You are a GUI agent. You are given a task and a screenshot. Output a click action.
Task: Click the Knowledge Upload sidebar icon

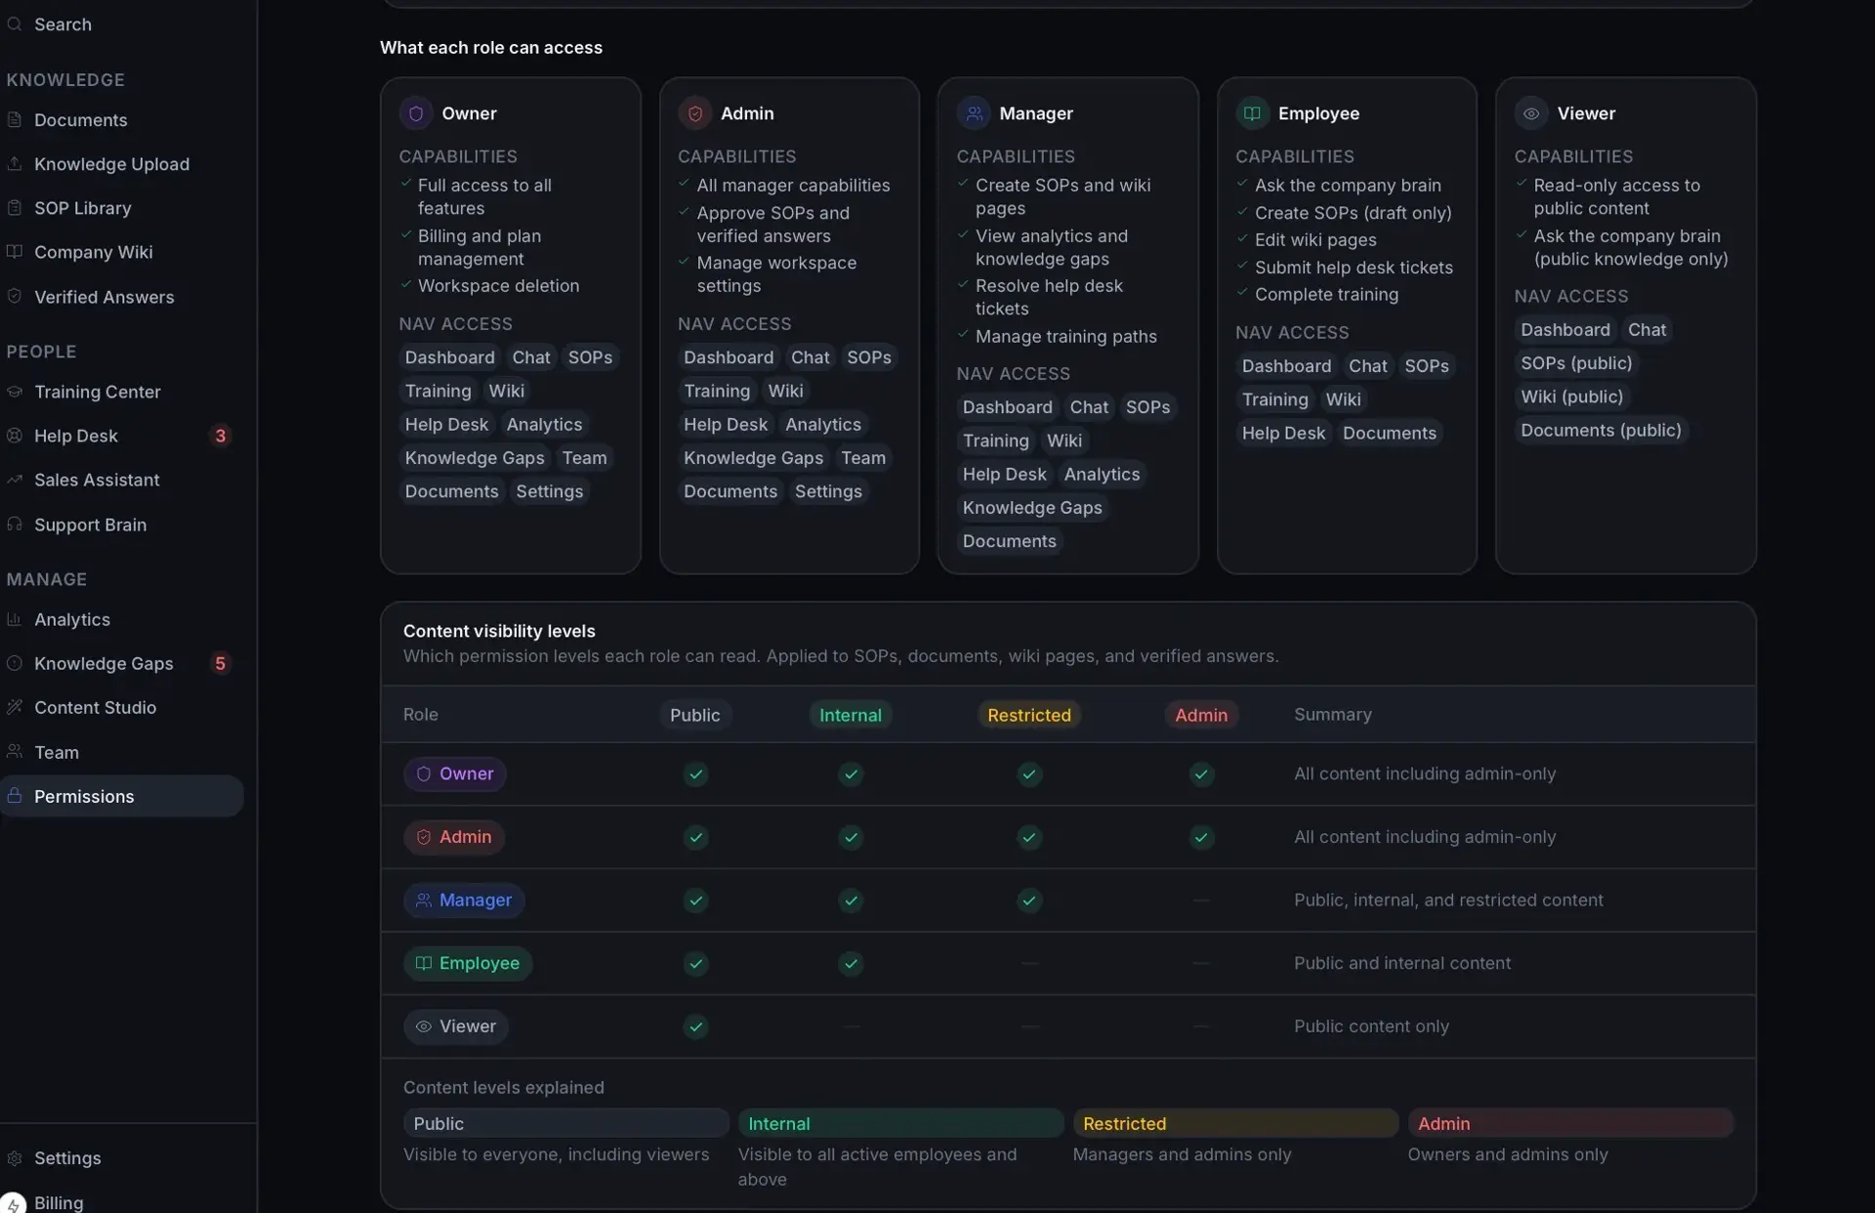[x=15, y=163]
